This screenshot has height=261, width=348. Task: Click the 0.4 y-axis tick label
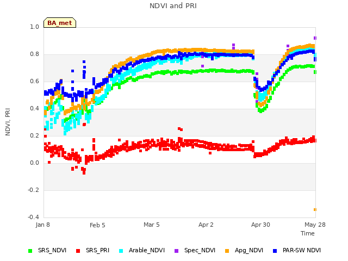(34, 109)
